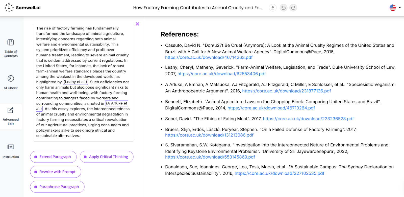The height and width of the screenshot is (197, 404).
Task: Click the lock icon on Paraphrase Paragraph
Action: coord(36,187)
